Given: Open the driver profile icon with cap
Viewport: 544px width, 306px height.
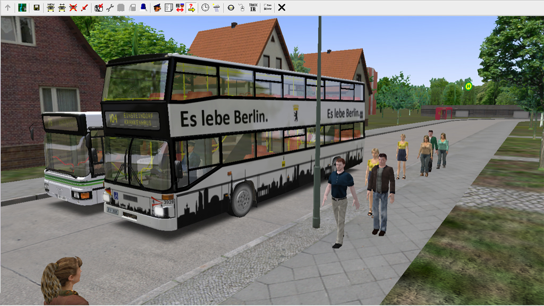Looking at the screenshot, I should [157, 7].
